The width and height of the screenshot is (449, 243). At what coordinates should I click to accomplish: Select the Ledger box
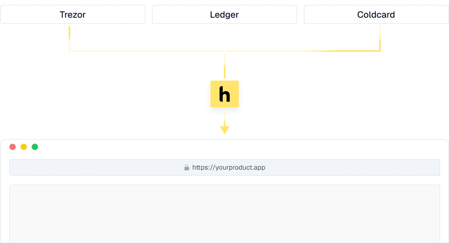[224, 14]
